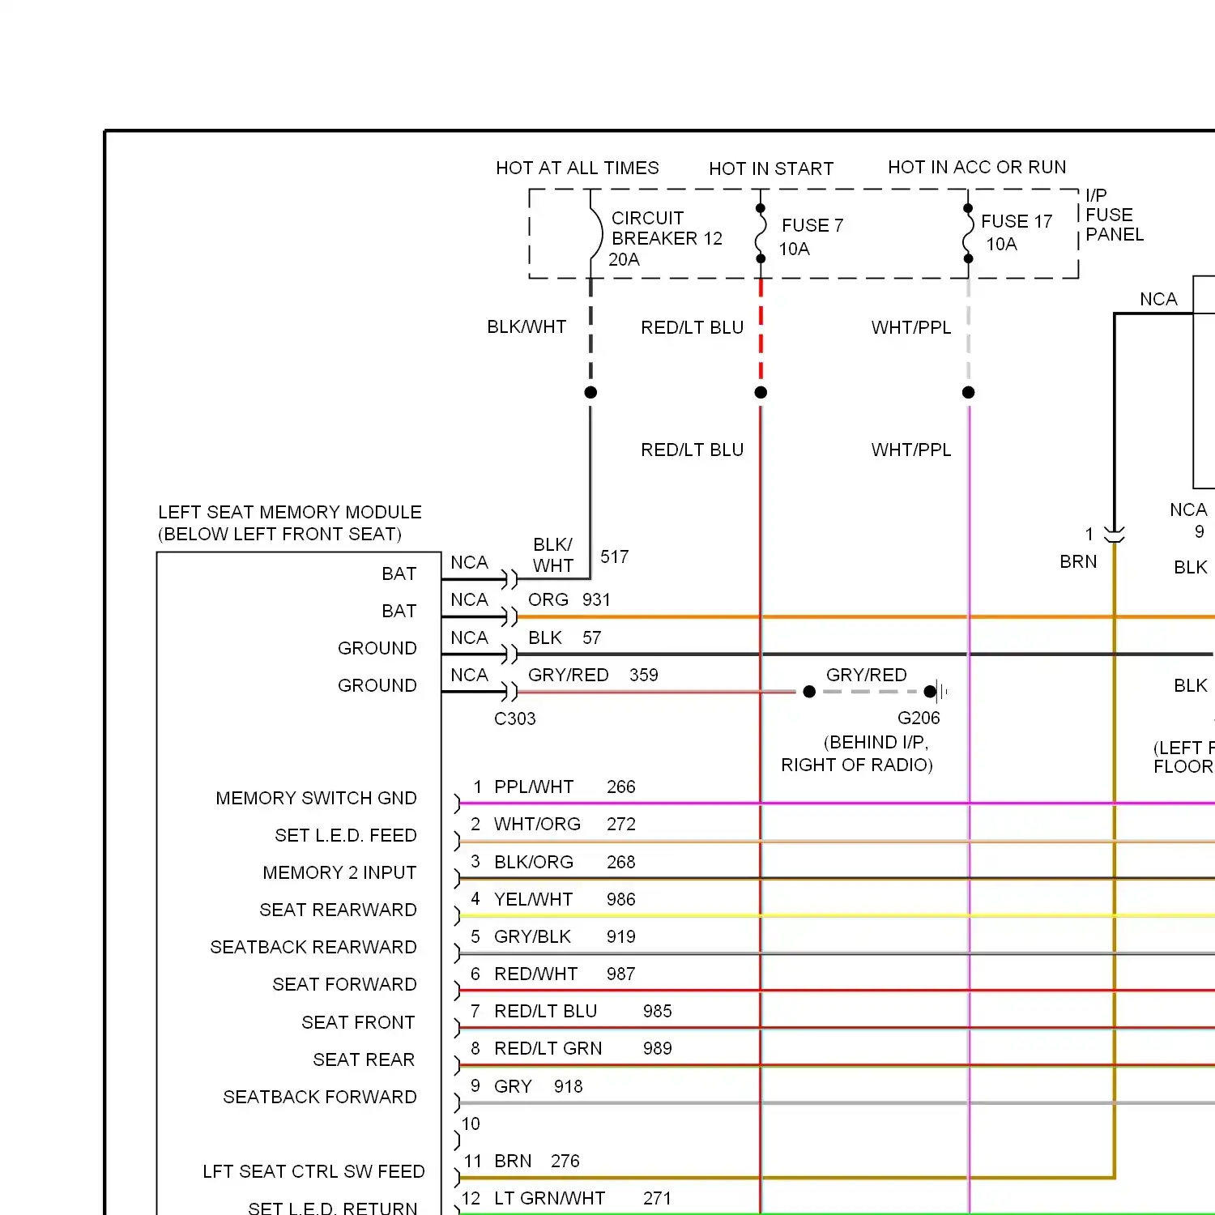The image size is (1215, 1215).
Task: Click the SEAT FORWARD pin label
Action: (x=344, y=984)
